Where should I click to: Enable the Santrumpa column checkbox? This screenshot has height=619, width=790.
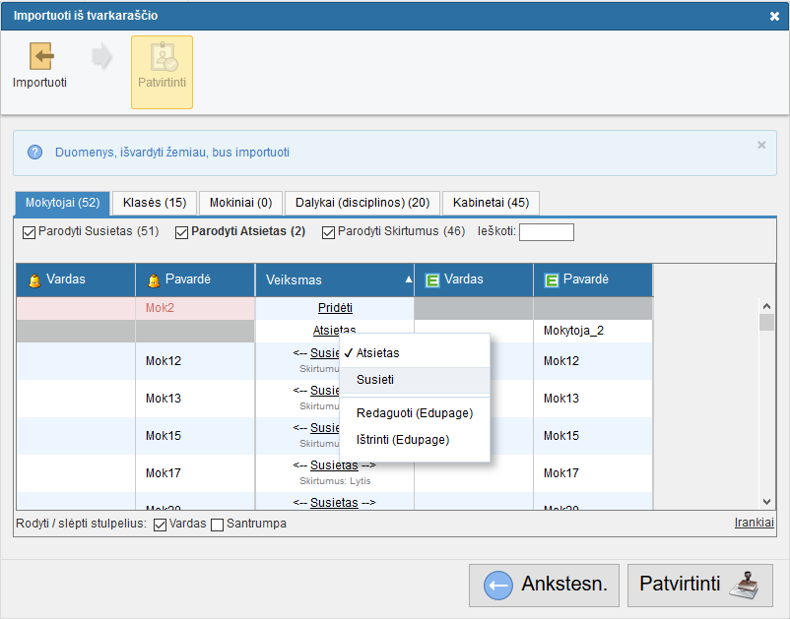point(218,525)
